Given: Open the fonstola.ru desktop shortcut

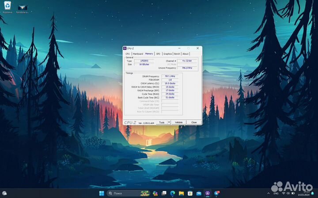Looking at the screenshot, I should 23,8.
